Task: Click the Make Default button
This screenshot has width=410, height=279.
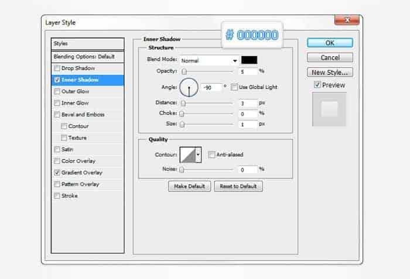Action: coord(189,186)
